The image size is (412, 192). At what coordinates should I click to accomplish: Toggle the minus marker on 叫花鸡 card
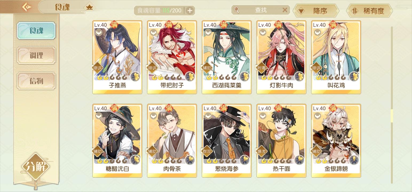coord(318,33)
